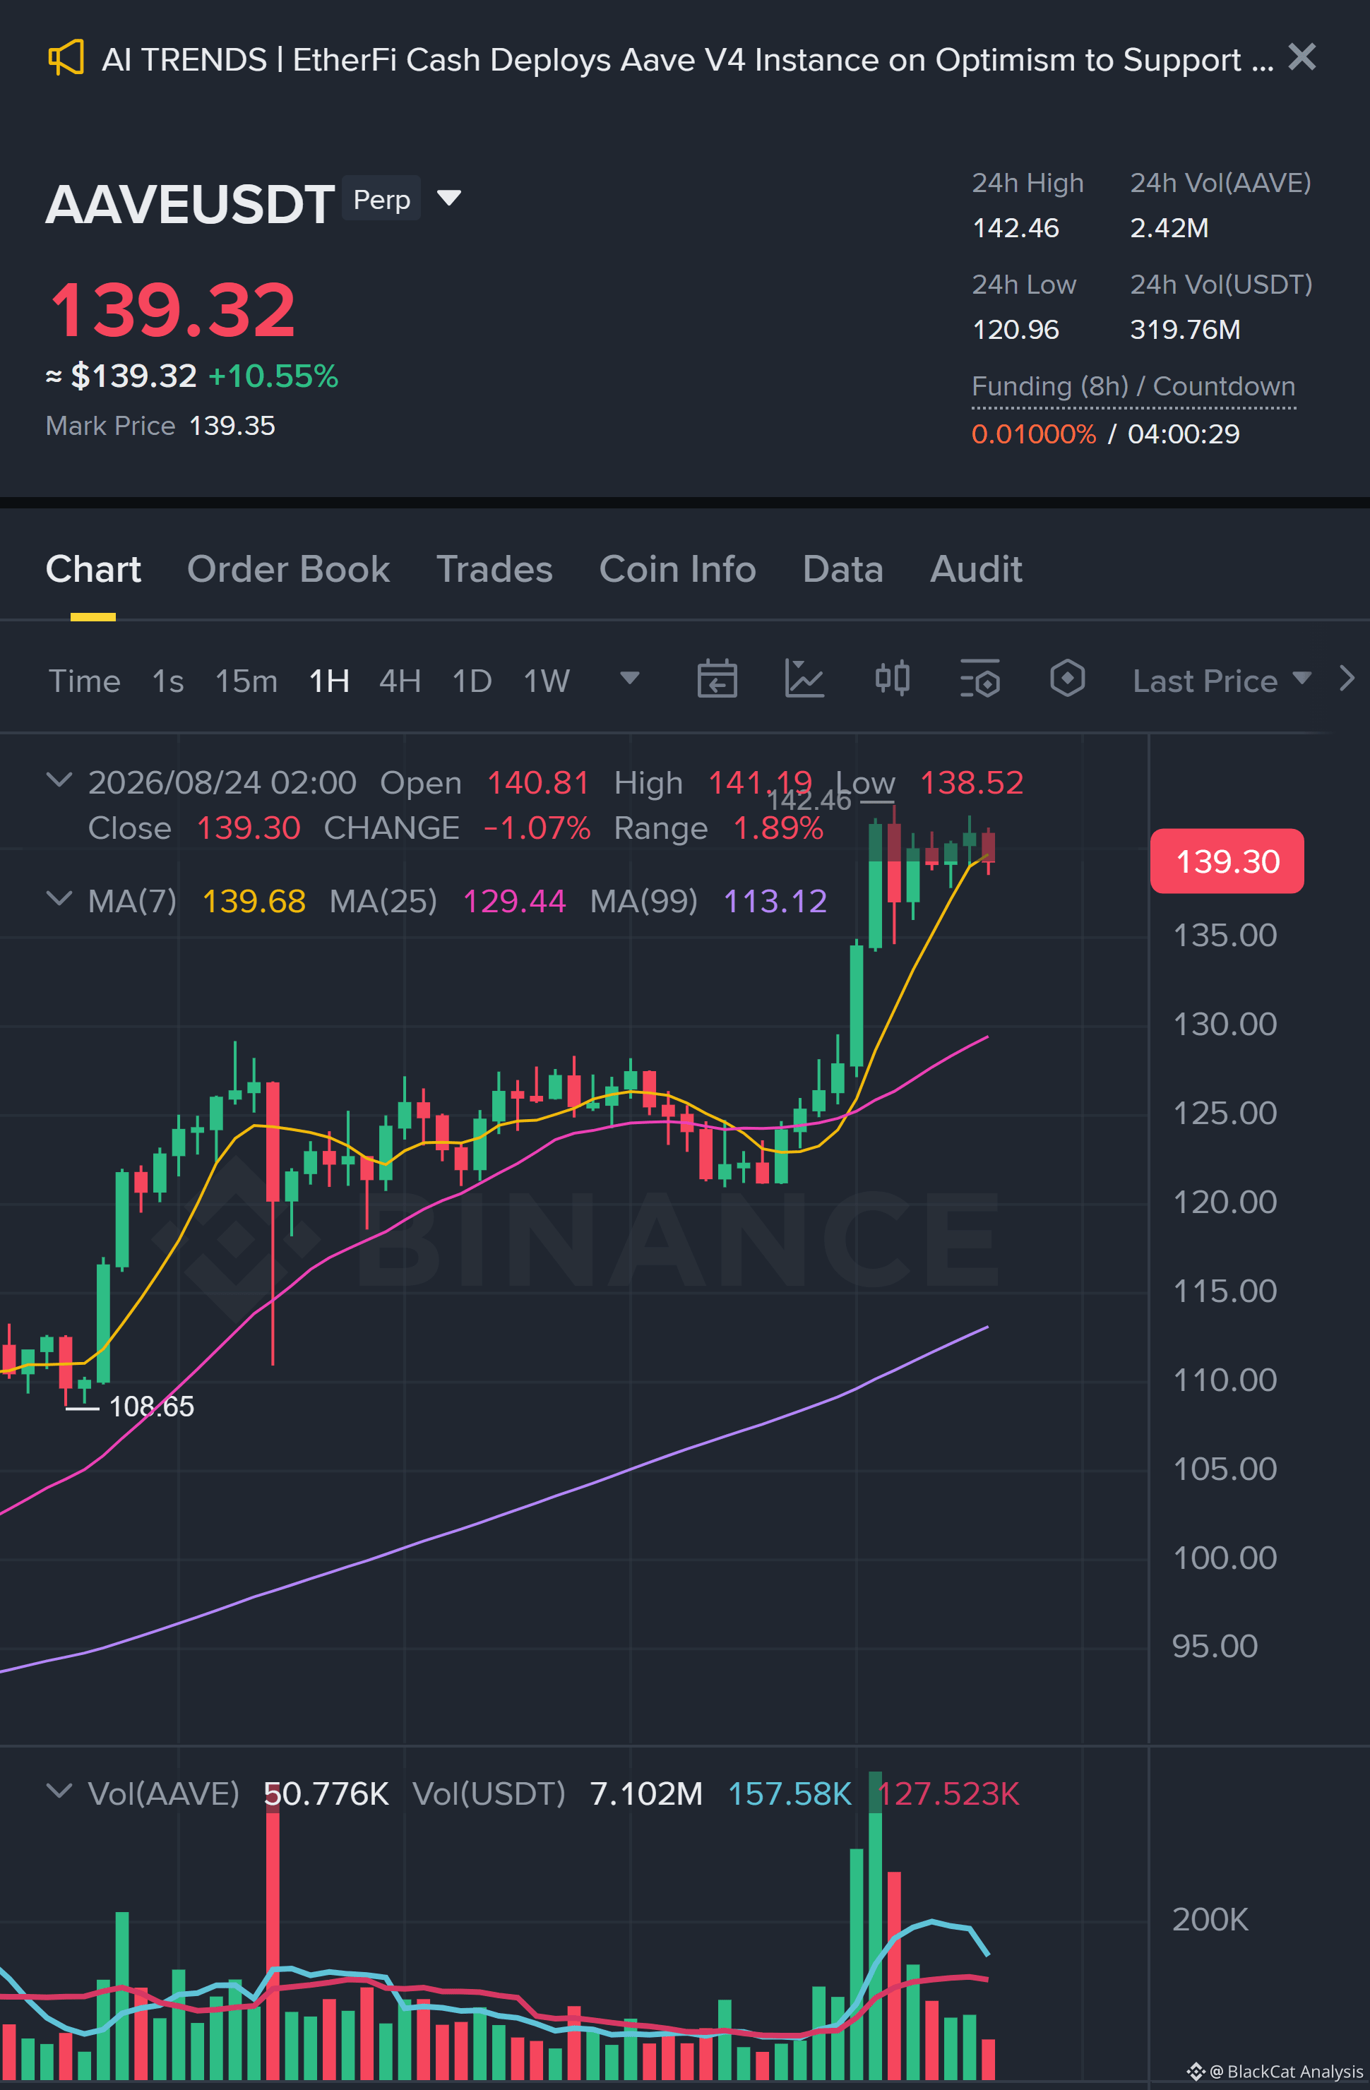The height and width of the screenshot is (2090, 1370).
Task: Expand more time intervals dropdown
Action: [630, 678]
